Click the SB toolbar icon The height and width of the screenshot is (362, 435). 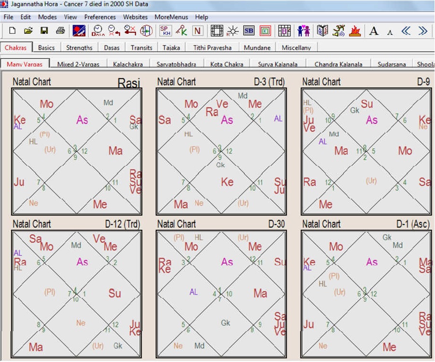(x=249, y=31)
